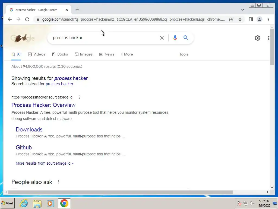Click the vertical scrollbar thumb
Viewport: 278px width, 209px height.
tap(272, 47)
